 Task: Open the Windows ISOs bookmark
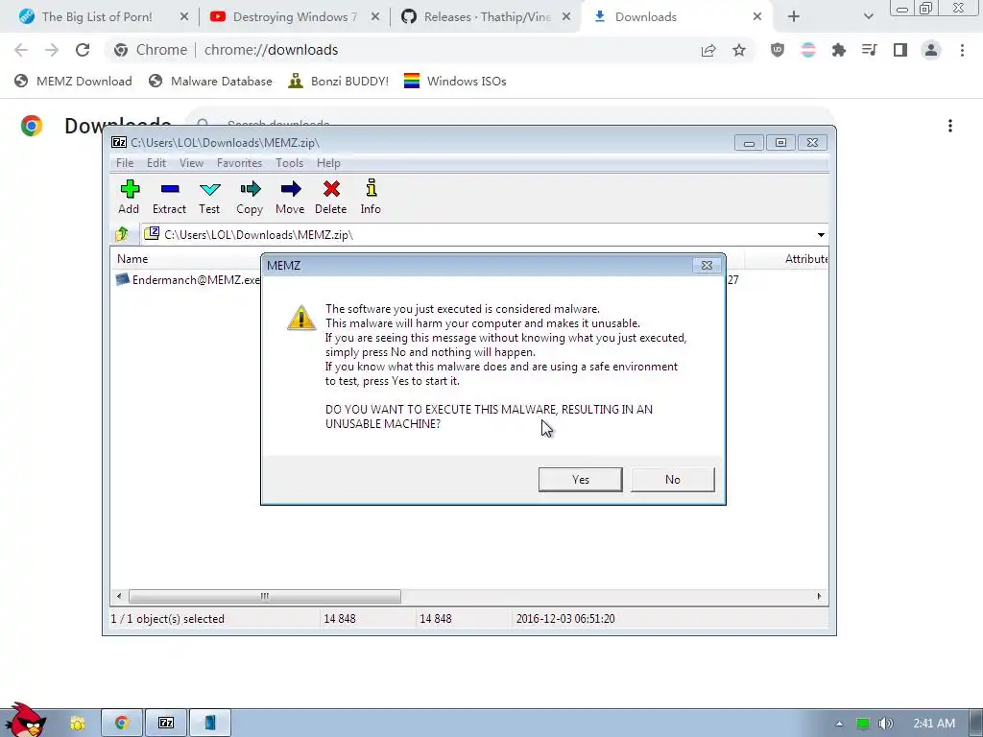click(455, 81)
